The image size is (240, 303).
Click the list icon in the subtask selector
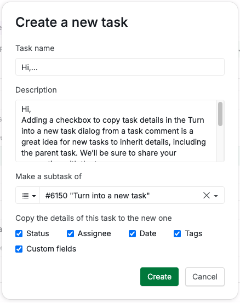click(x=25, y=196)
